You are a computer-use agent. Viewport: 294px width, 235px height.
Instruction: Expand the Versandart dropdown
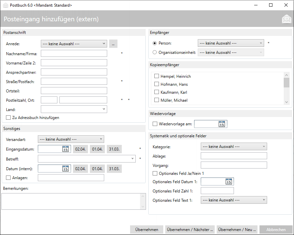coord(71,139)
